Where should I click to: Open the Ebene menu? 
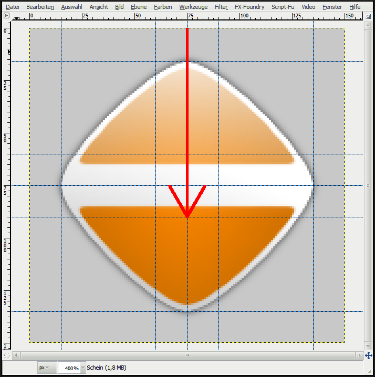click(x=139, y=7)
